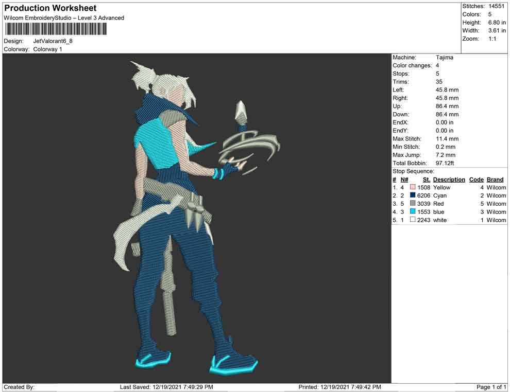The width and height of the screenshot is (510, 392).
Task: Click the N# column header
Action: click(404, 180)
